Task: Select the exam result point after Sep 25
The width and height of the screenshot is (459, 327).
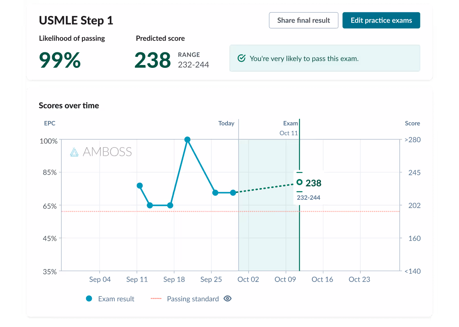Action: 215,193
